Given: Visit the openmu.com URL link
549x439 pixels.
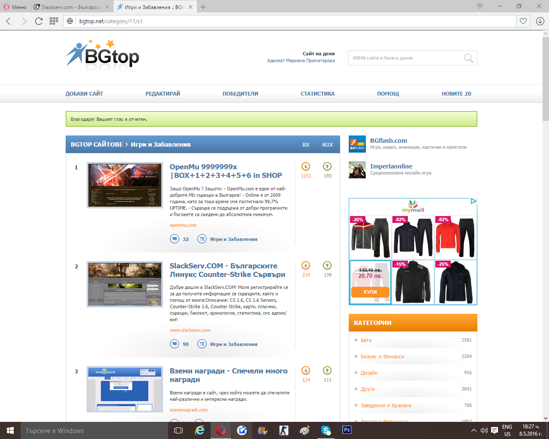Looking at the screenshot, I should point(183,225).
